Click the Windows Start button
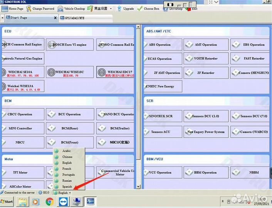Screen dimensions: 272x208 coord(7,201)
